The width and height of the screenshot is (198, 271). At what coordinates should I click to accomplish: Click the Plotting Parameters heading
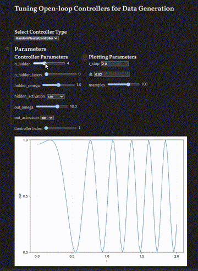pyautogui.click(x=113, y=57)
